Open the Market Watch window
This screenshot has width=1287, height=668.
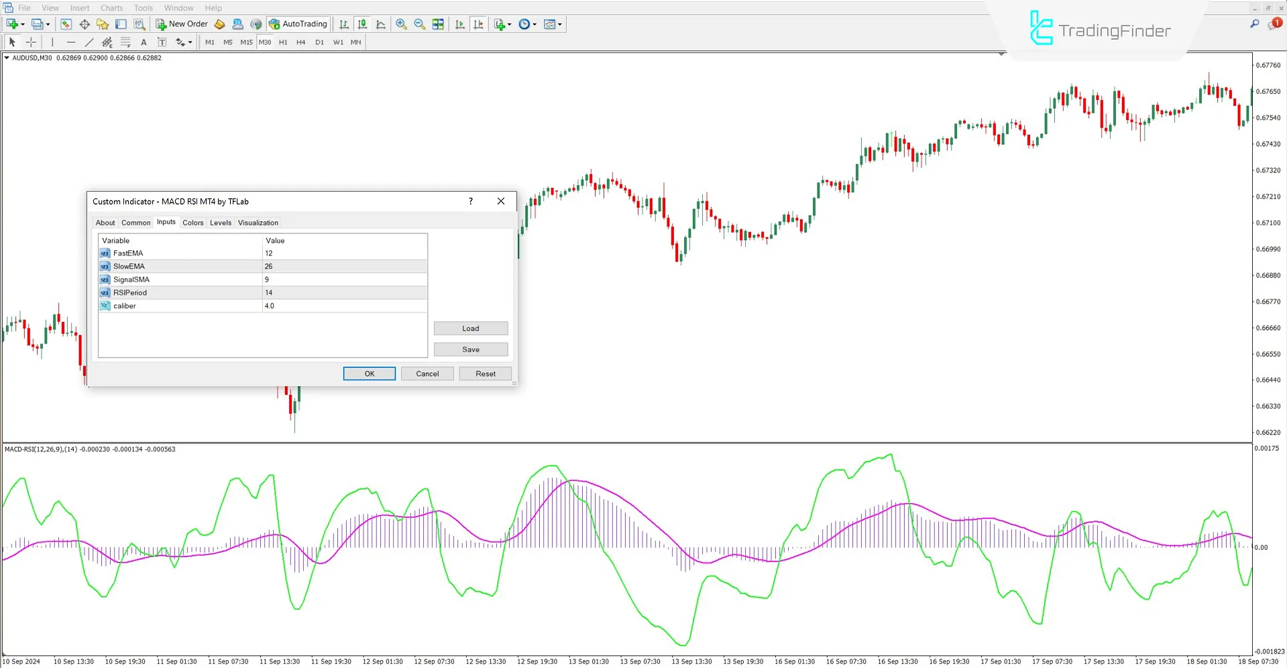point(66,23)
